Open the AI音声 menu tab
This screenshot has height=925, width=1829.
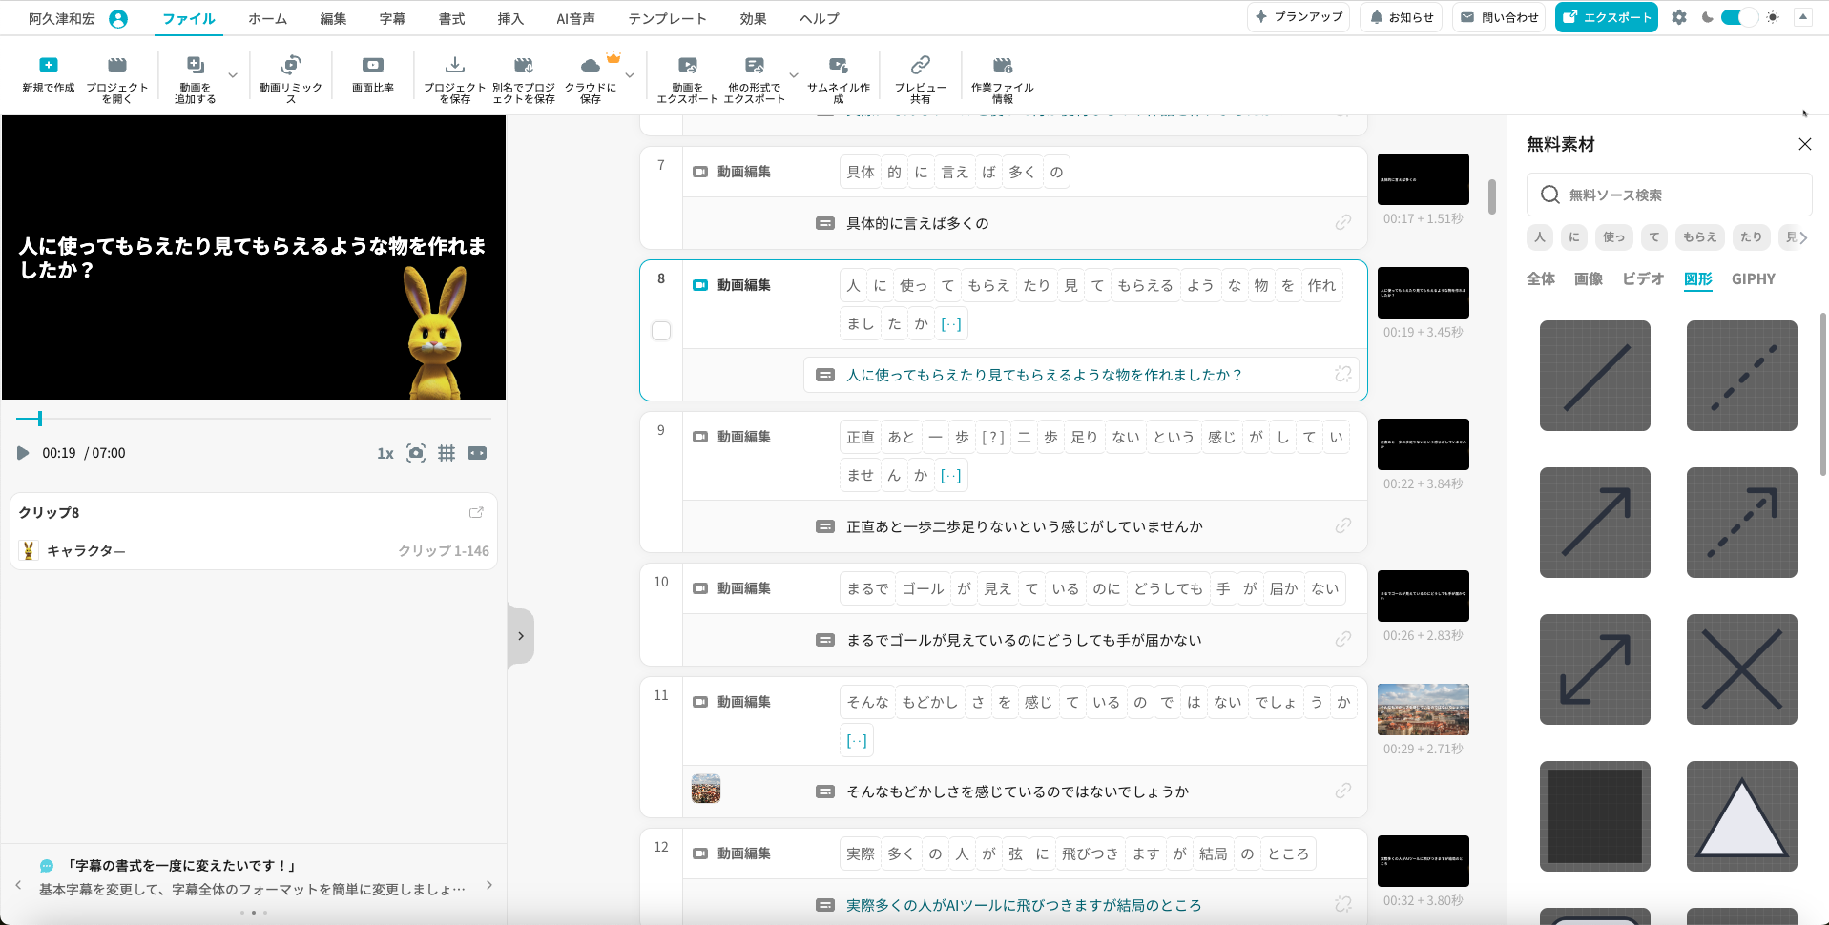tap(575, 18)
